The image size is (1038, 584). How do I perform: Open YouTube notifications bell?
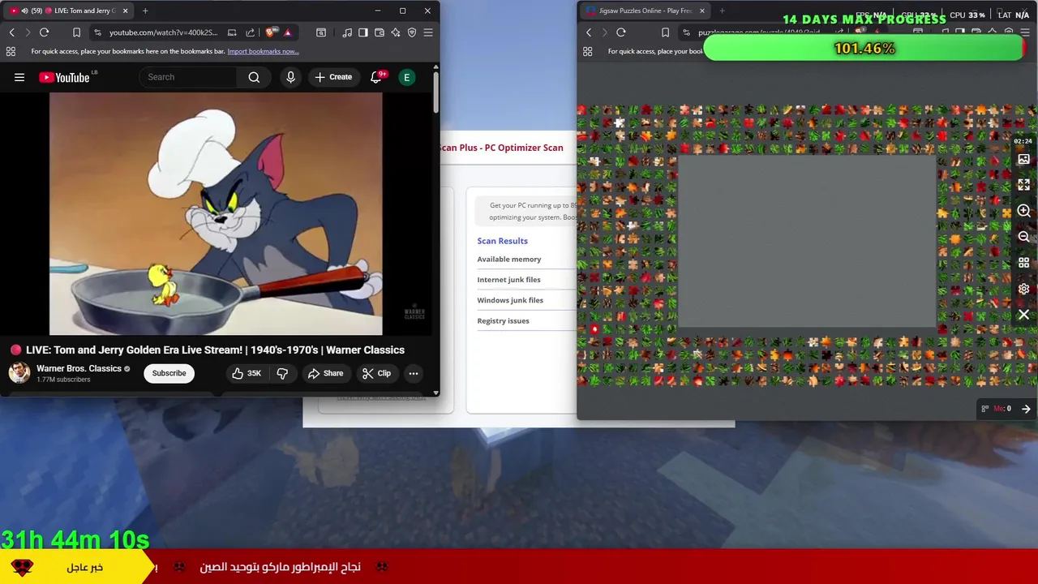[376, 77]
